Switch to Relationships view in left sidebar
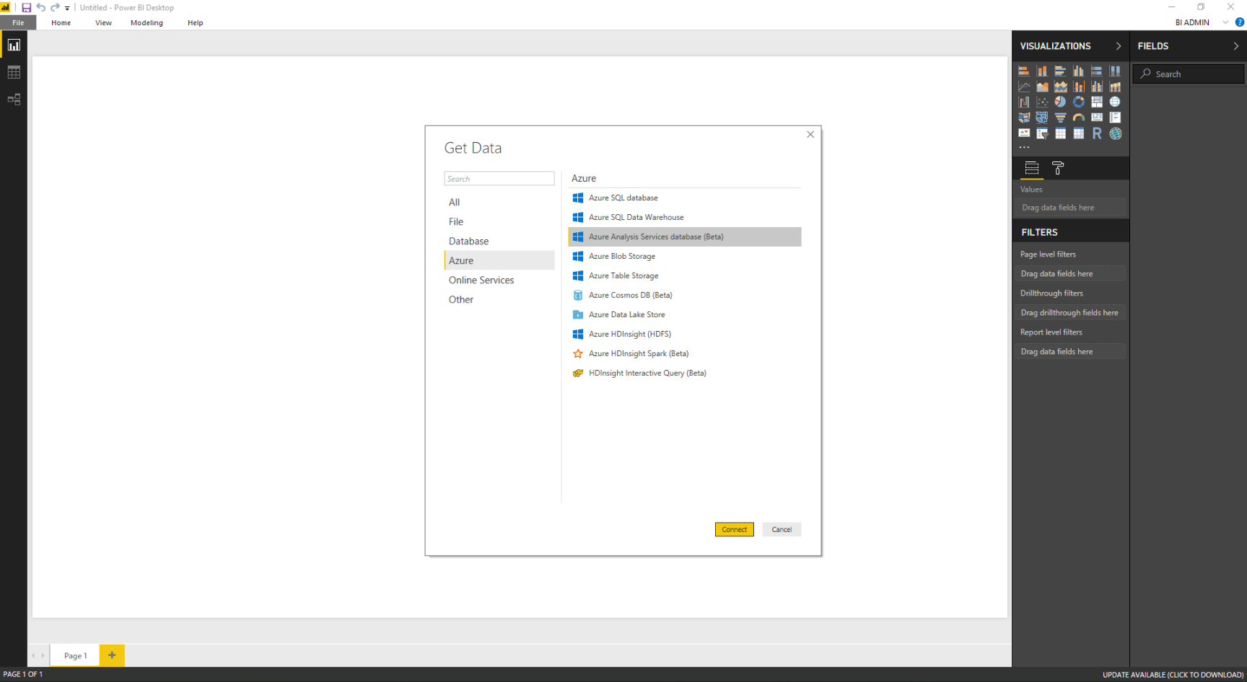1247x682 pixels. coord(14,99)
